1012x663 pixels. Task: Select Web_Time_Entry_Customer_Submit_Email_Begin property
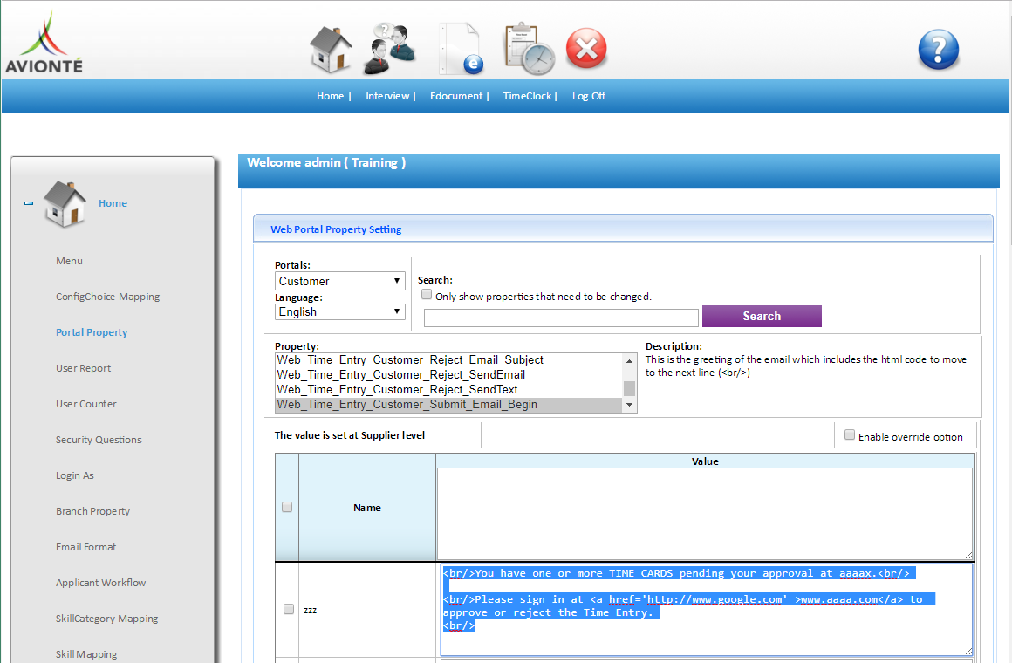point(448,405)
